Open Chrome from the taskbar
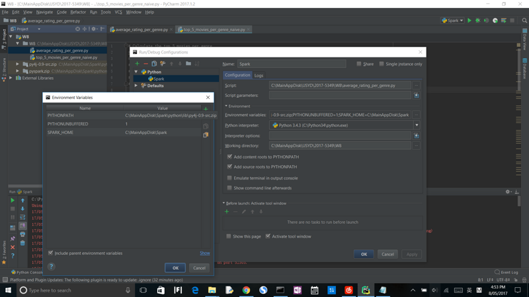 point(246,290)
